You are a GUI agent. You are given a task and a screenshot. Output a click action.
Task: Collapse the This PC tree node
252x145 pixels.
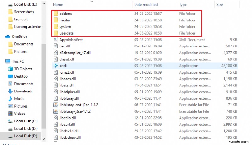pos(3,61)
